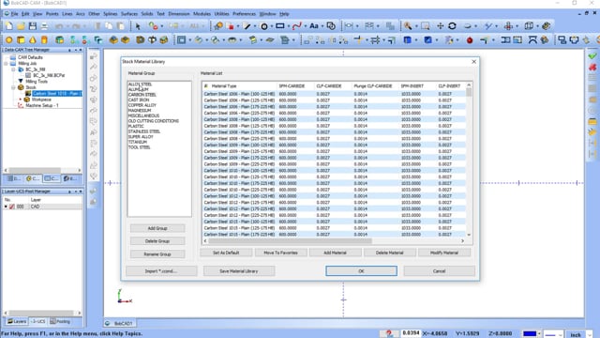Open the Solids menu
This screenshot has height=338, width=600.
point(147,14)
